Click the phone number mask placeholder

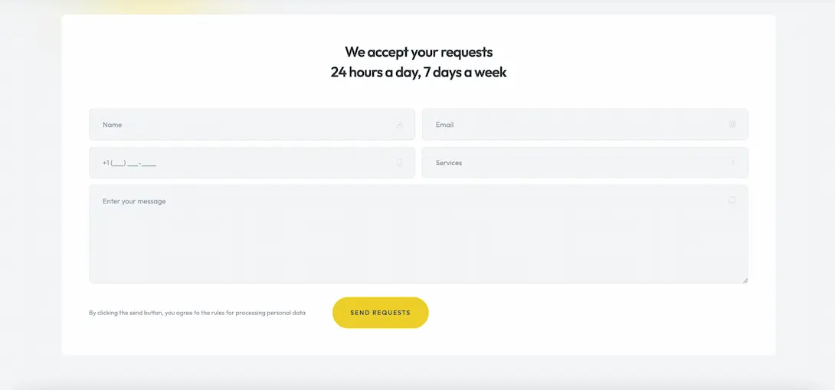point(129,163)
